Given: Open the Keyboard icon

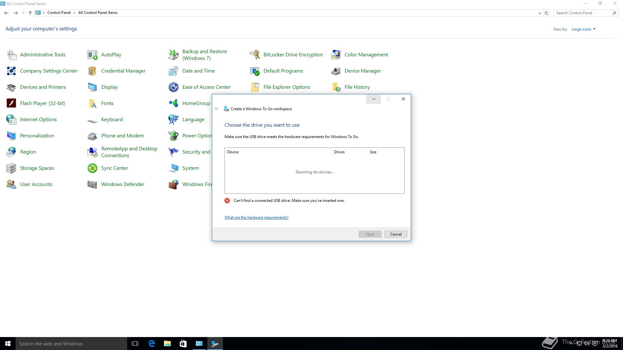Looking at the screenshot, I should point(92,121).
